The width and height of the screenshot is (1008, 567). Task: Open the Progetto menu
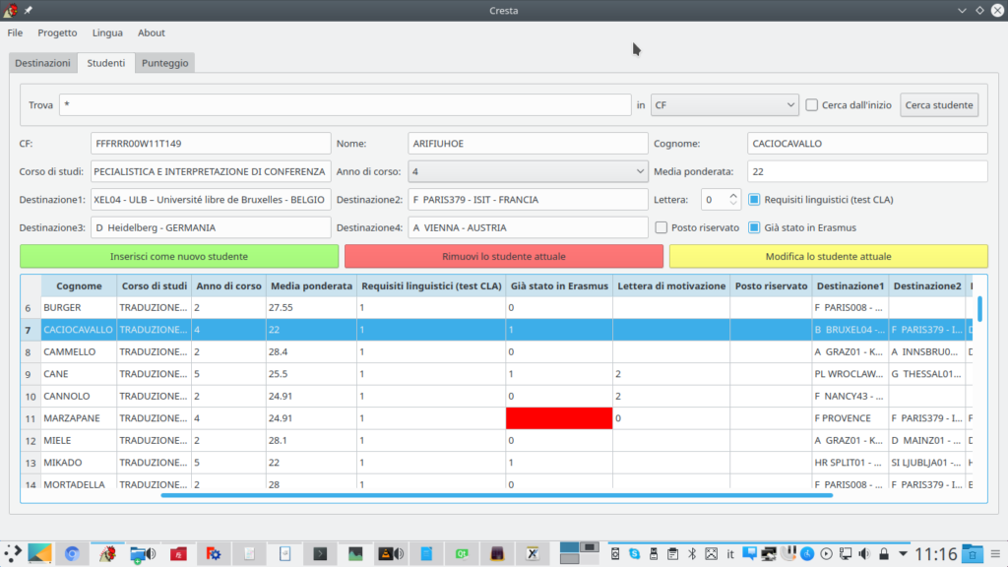point(57,32)
